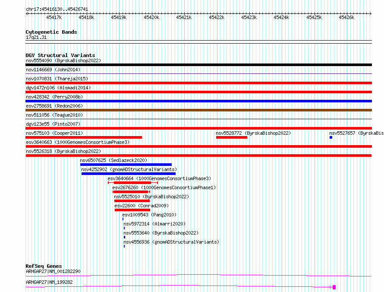Click the 45421k ruler tick label

(x=184, y=17)
